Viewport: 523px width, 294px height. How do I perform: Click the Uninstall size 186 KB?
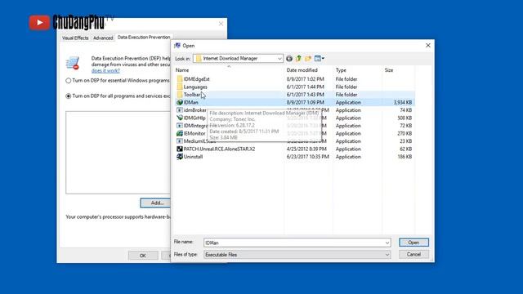coord(405,157)
